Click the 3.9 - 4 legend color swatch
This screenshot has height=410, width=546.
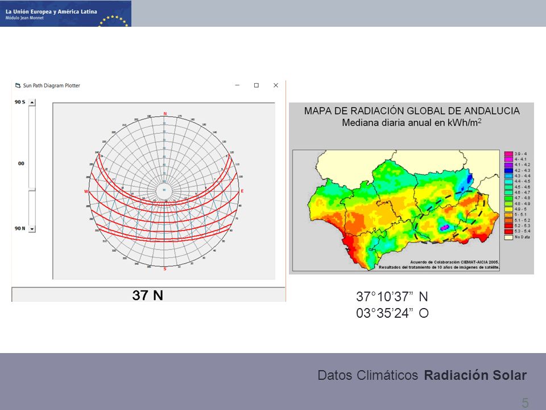508,154
